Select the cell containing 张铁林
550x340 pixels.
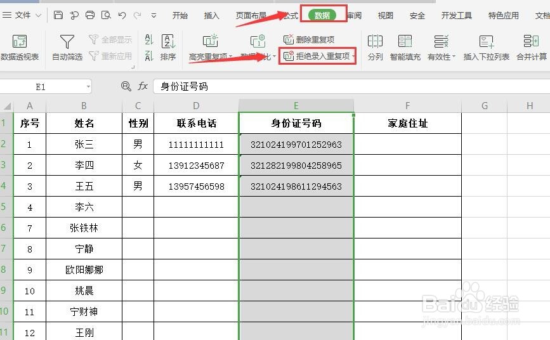(84, 228)
